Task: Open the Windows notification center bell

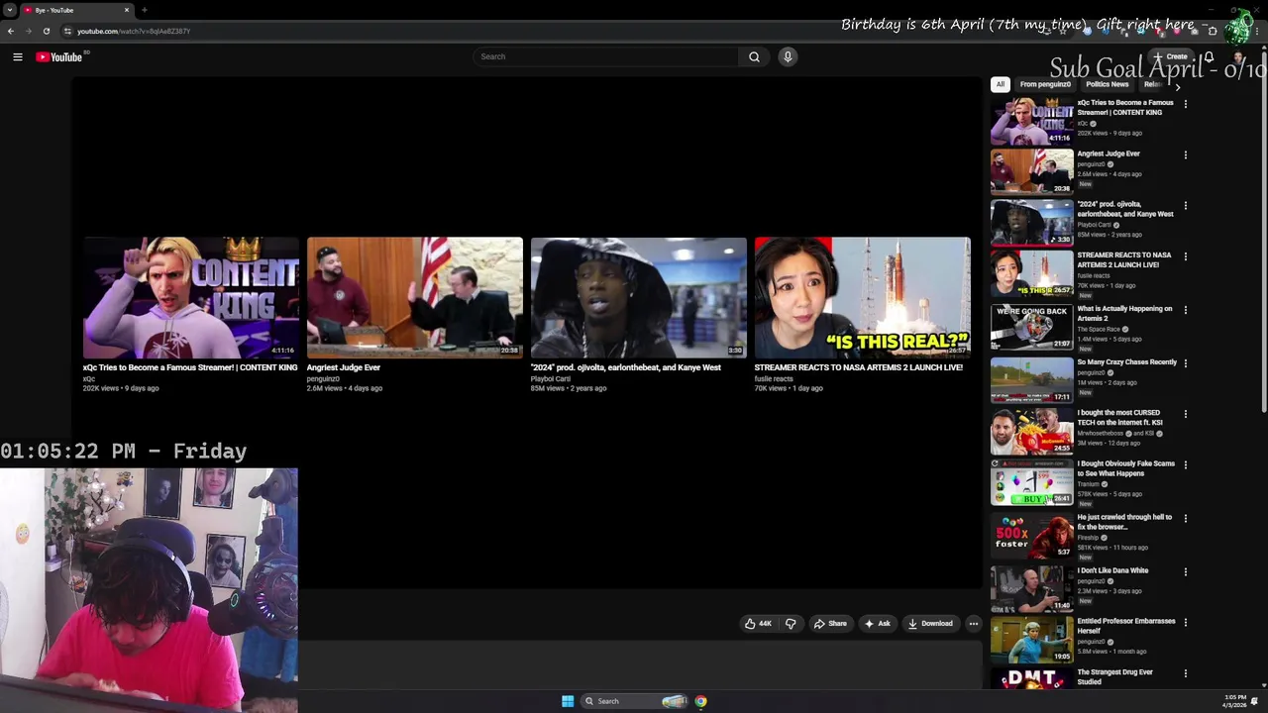Action: [x=1254, y=701]
